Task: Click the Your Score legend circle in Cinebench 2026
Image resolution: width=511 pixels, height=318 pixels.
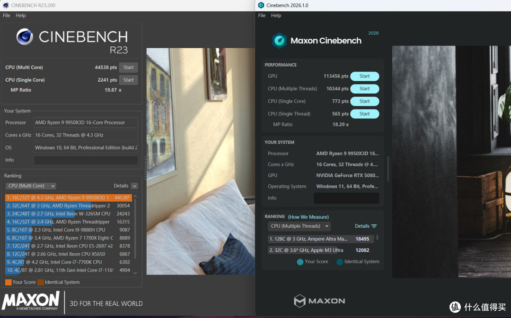Action: (x=300, y=262)
